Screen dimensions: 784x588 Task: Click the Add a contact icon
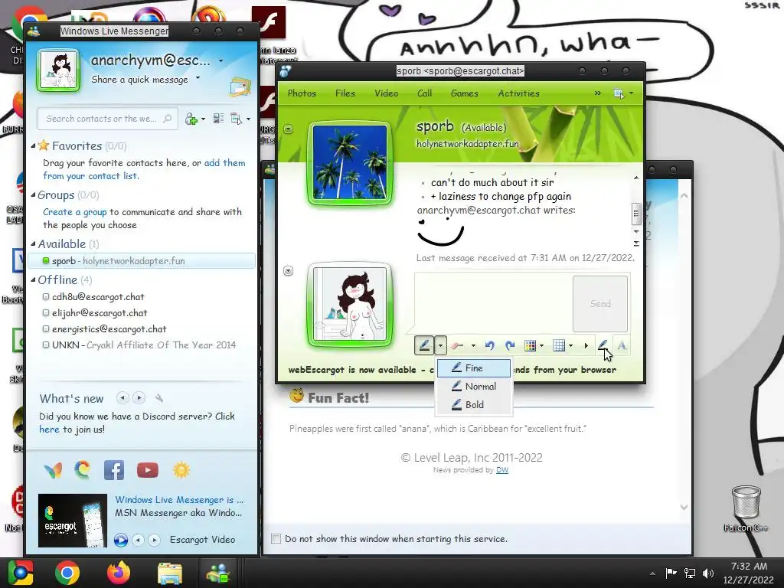click(191, 119)
